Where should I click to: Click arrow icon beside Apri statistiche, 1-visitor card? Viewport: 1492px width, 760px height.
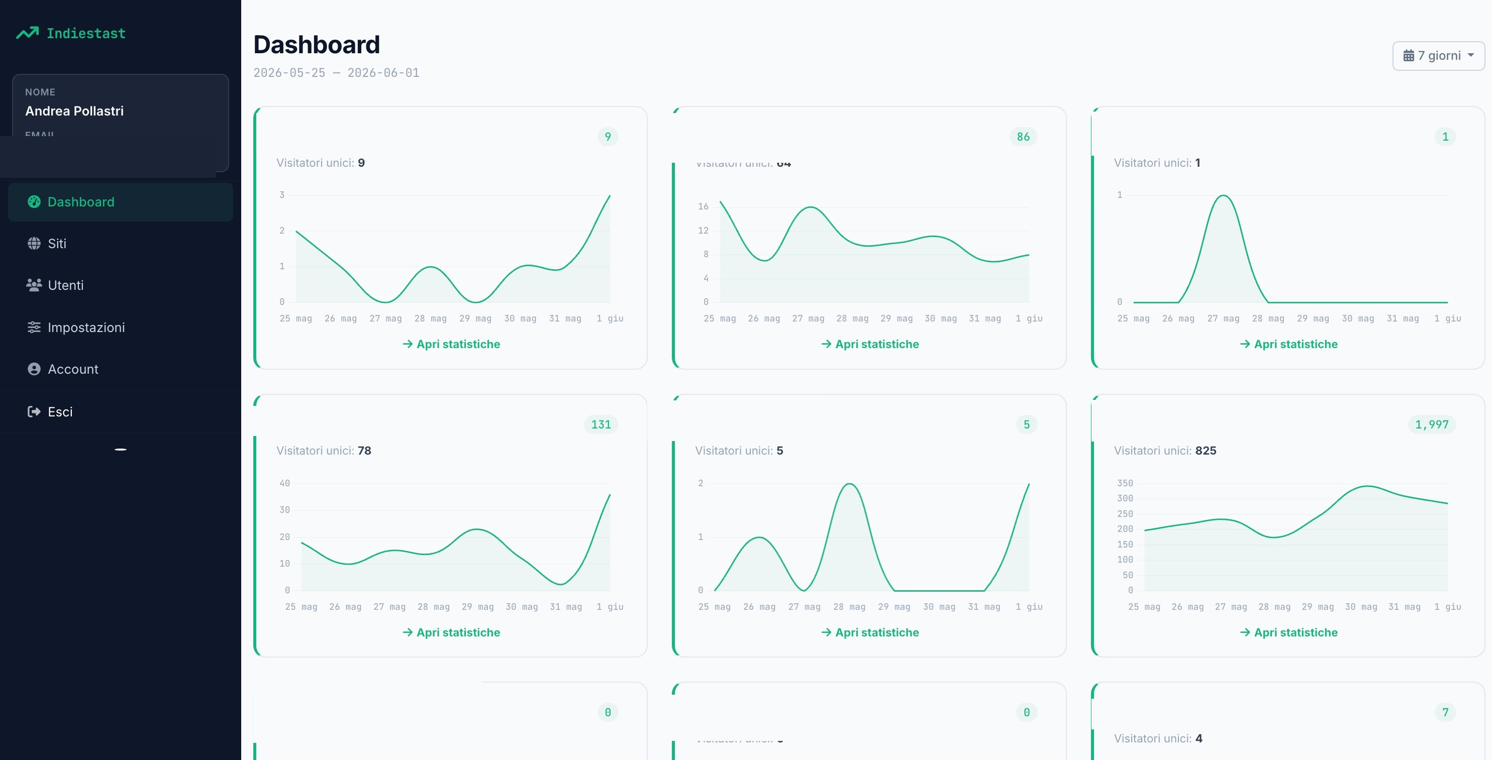pyautogui.click(x=1245, y=345)
